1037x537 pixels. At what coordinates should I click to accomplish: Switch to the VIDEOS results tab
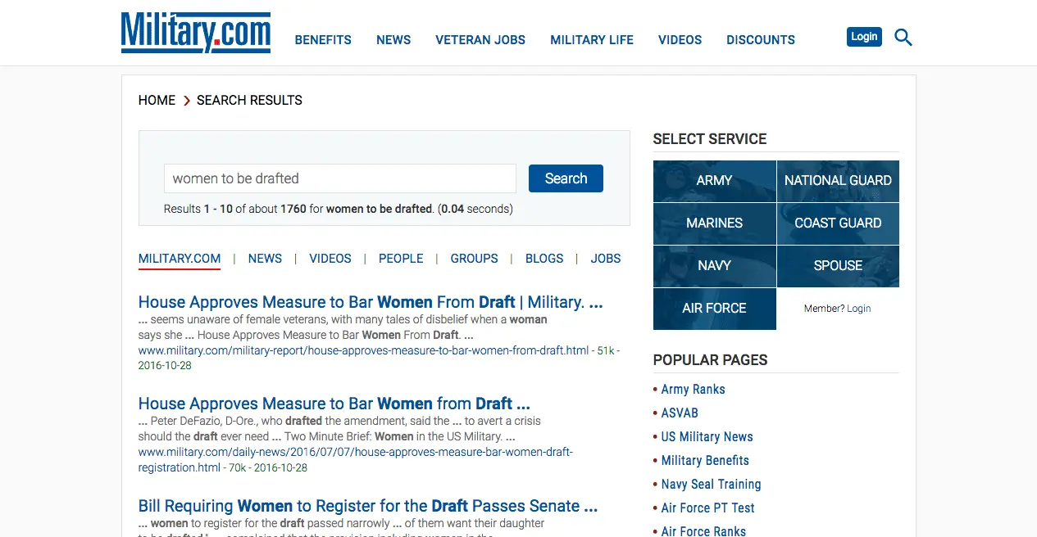(x=330, y=259)
